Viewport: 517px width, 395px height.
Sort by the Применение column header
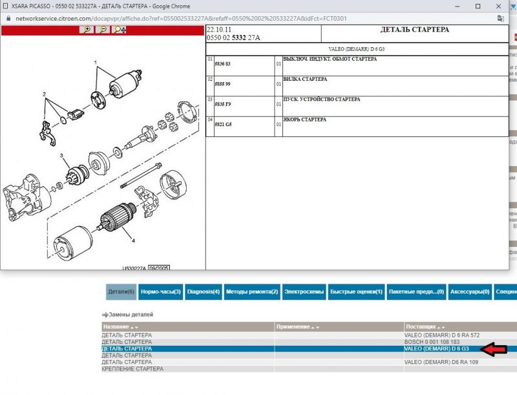click(x=296, y=327)
